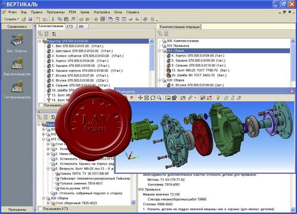Click down arrow of lower-left tree scrollbar

coord(133,203)
